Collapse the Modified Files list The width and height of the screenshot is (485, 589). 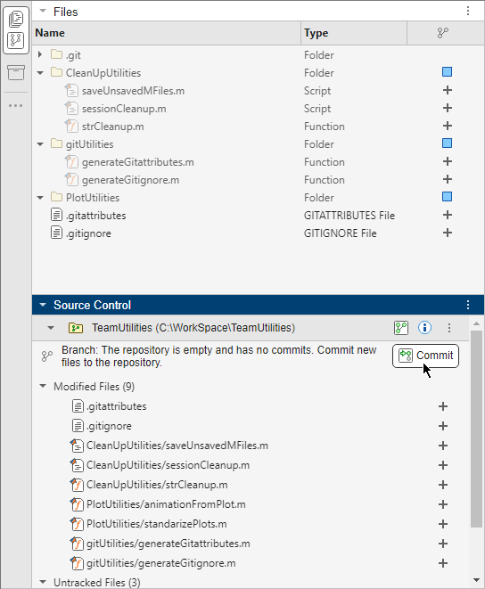pos(43,386)
